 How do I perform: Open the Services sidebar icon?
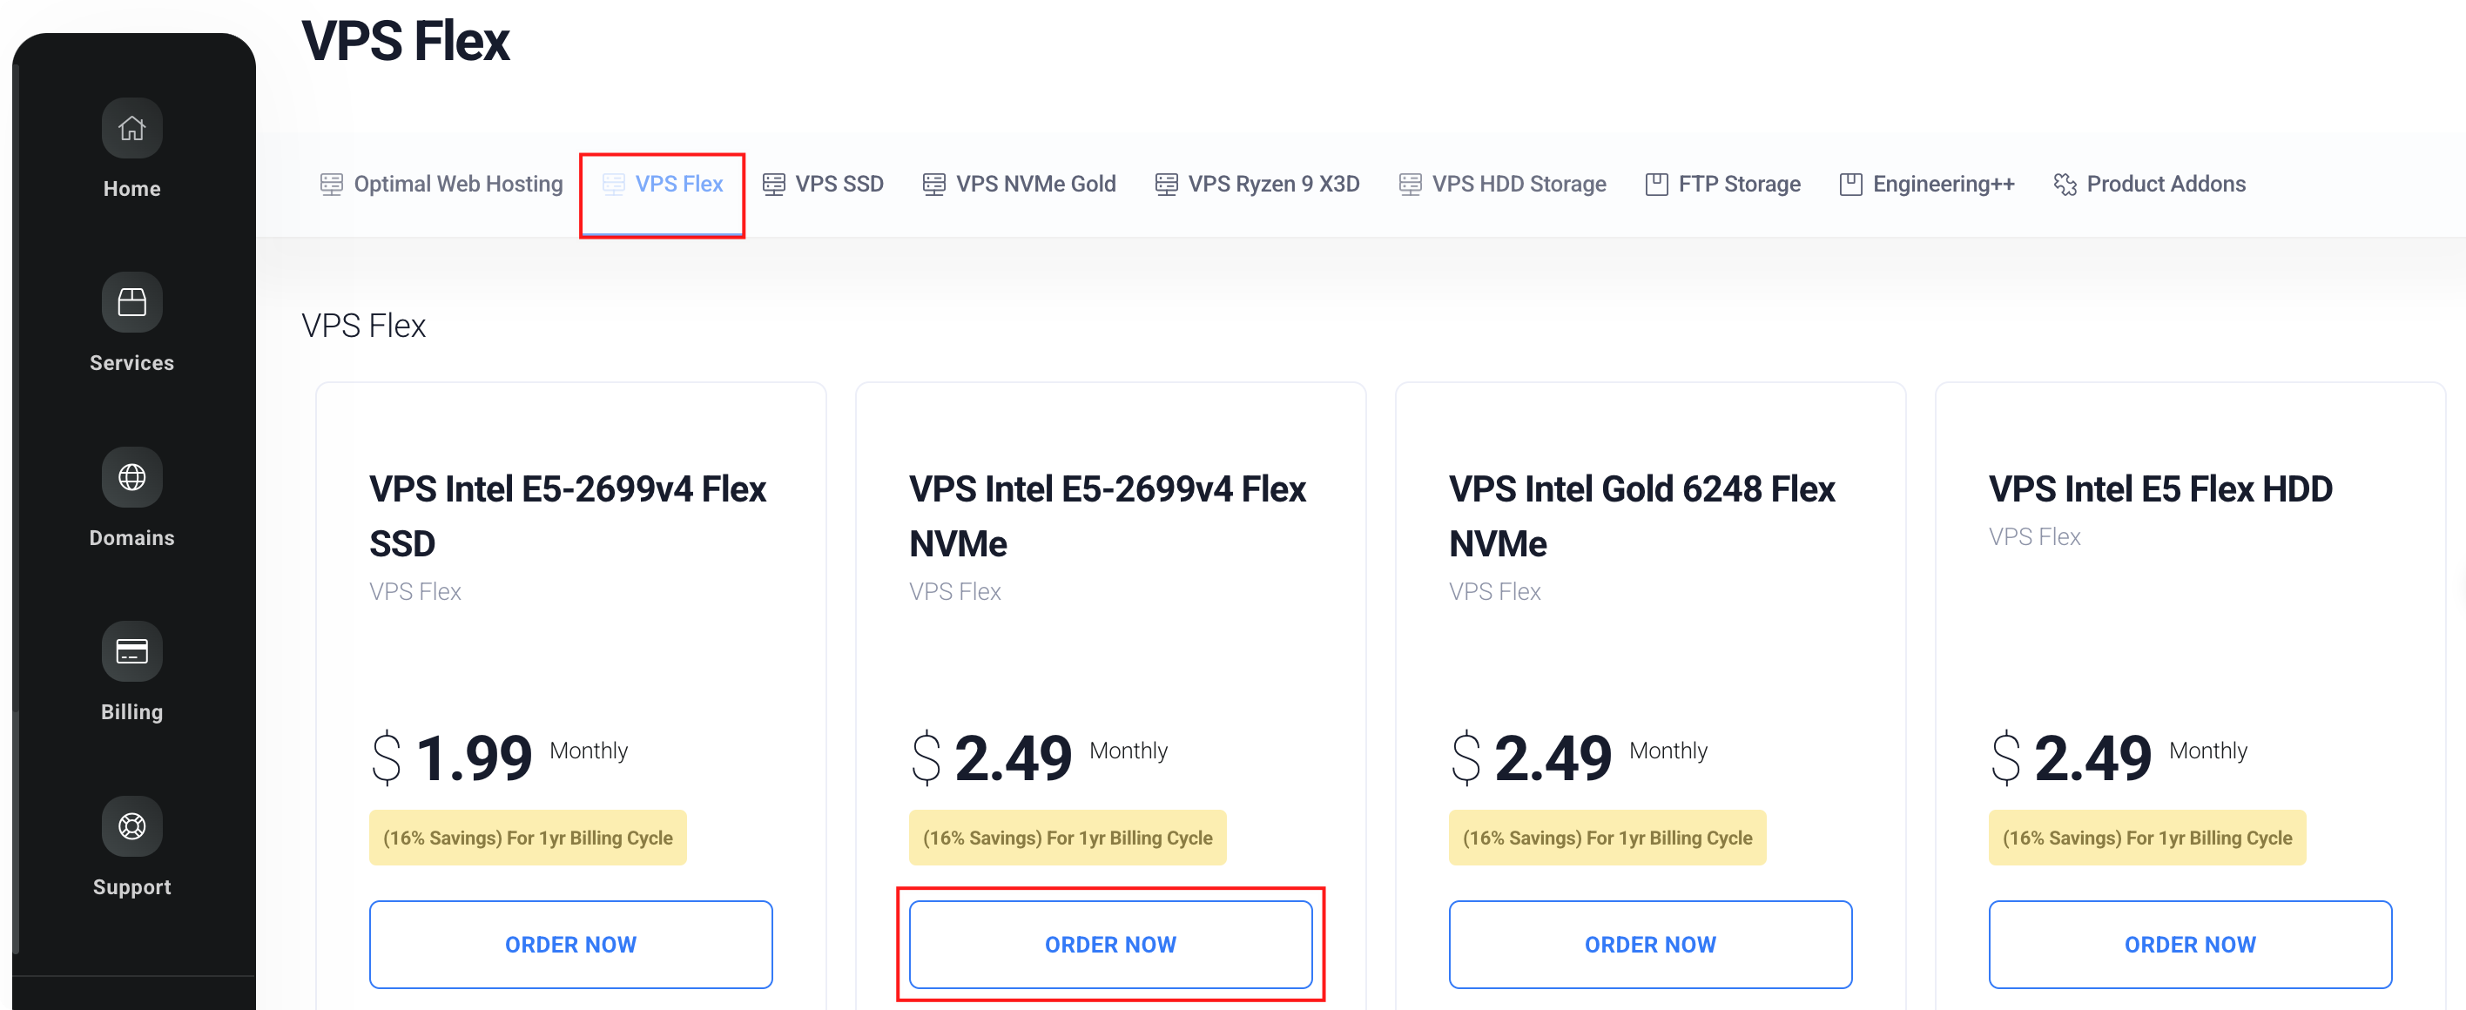pos(132,302)
